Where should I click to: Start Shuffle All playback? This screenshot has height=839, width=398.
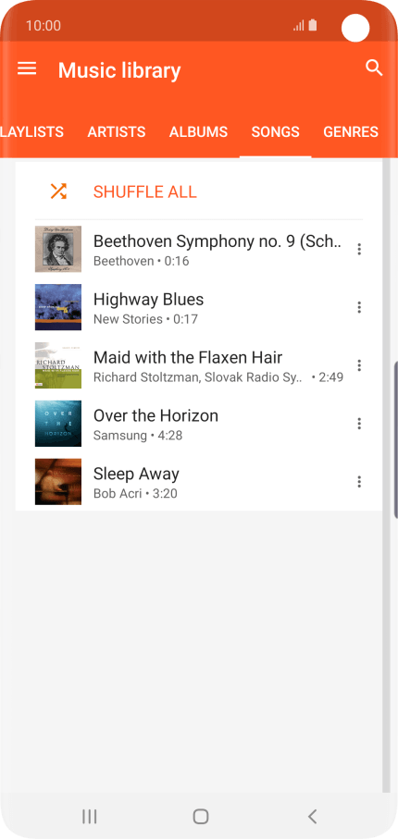(x=145, y=191)
